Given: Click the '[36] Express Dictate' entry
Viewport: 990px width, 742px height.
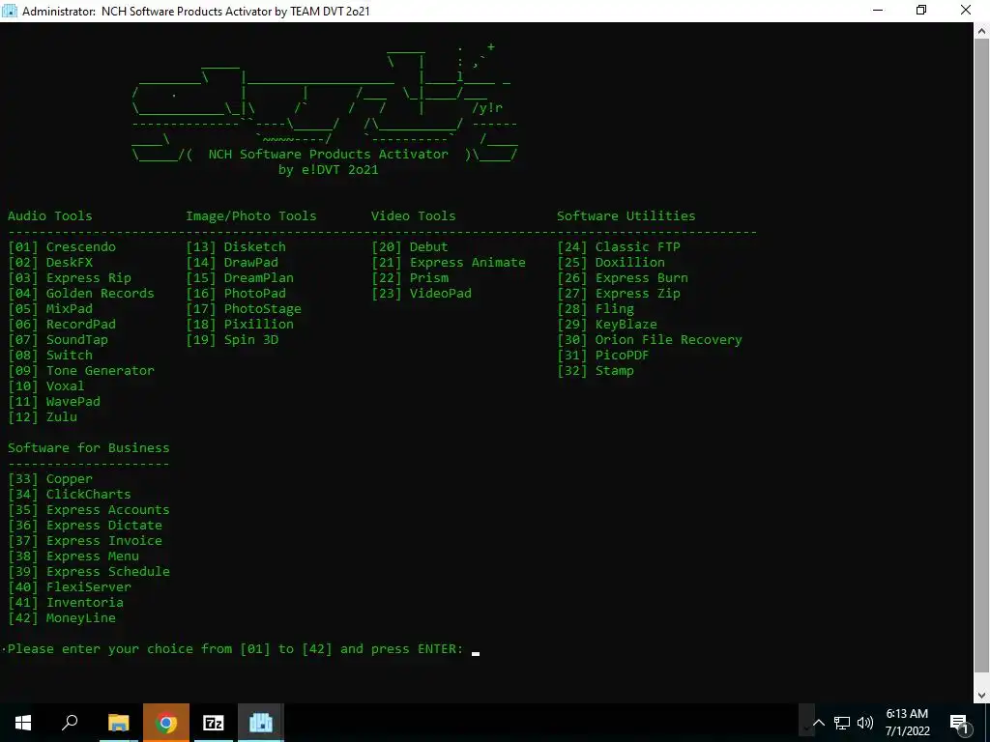Looking at the screenshot, I should (x=85, y=526).
